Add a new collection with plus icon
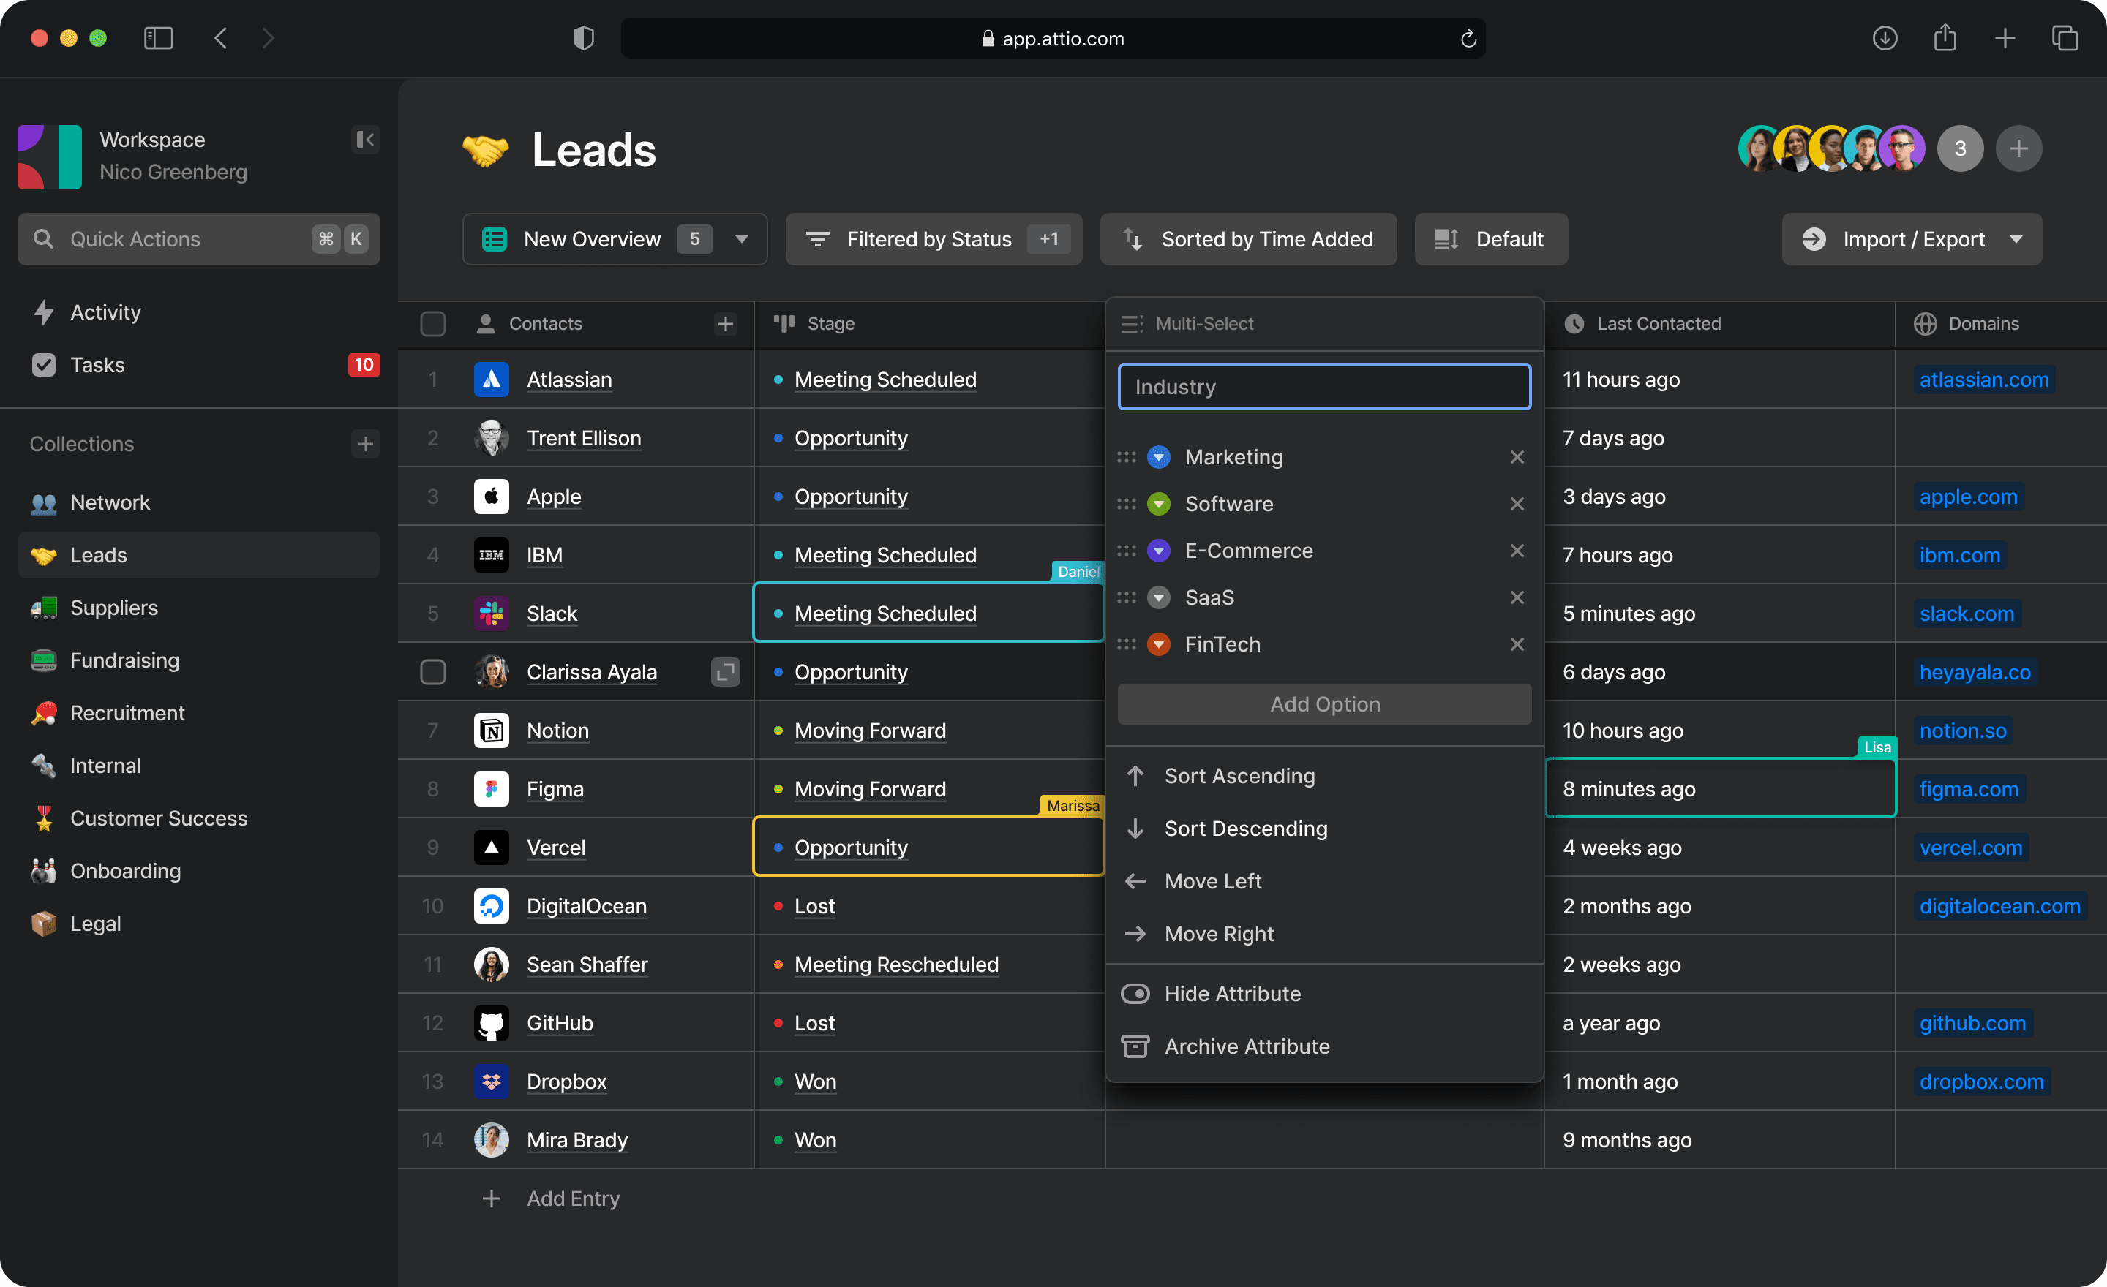 (365, 444)
